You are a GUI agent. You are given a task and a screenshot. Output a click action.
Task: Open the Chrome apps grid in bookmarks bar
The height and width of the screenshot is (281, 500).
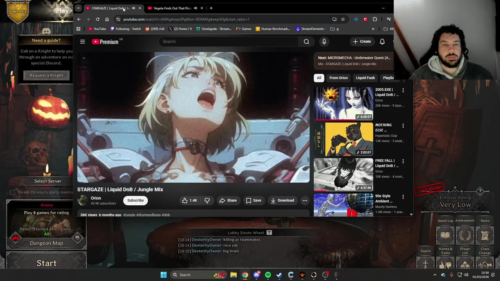coord(78,29)
